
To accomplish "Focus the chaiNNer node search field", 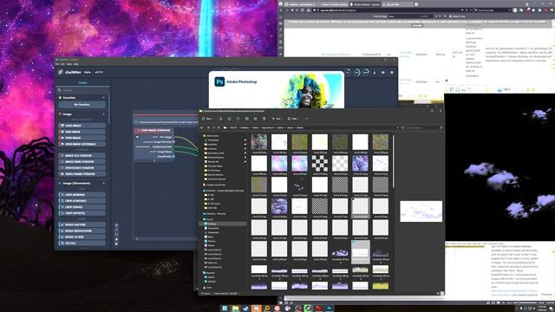I will coord(83,90).
